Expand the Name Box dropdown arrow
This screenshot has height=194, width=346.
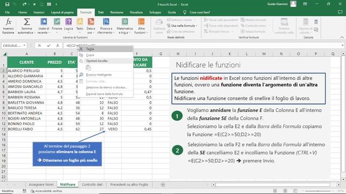tap(24, 45)
